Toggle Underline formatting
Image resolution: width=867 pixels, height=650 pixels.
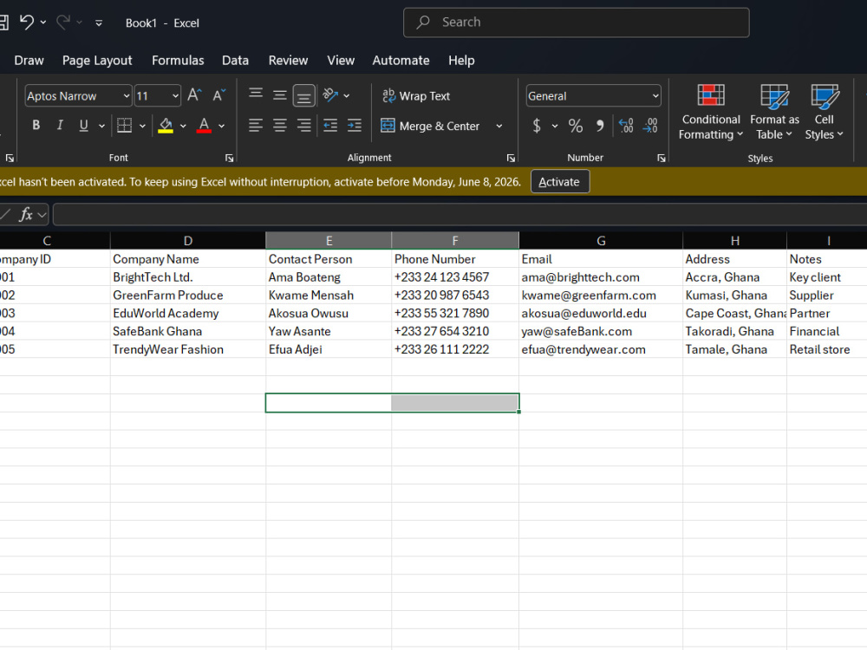click(x=83, y=126)
